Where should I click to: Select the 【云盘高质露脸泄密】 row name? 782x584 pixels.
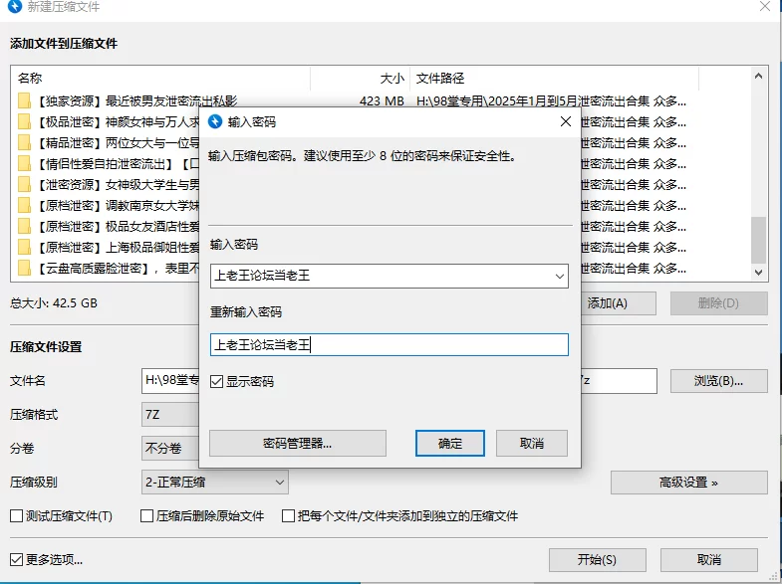click(118, 269)
